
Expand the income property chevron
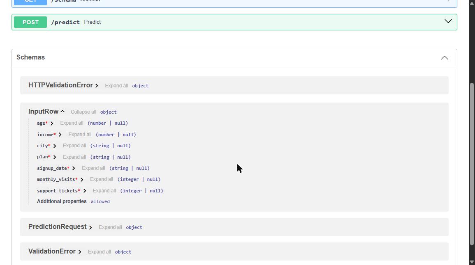tap(60, 135)
